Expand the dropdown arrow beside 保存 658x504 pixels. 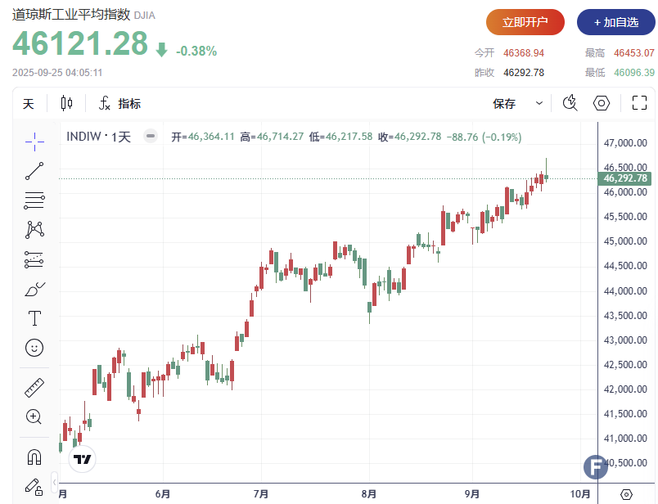click(x=539, y=103)
